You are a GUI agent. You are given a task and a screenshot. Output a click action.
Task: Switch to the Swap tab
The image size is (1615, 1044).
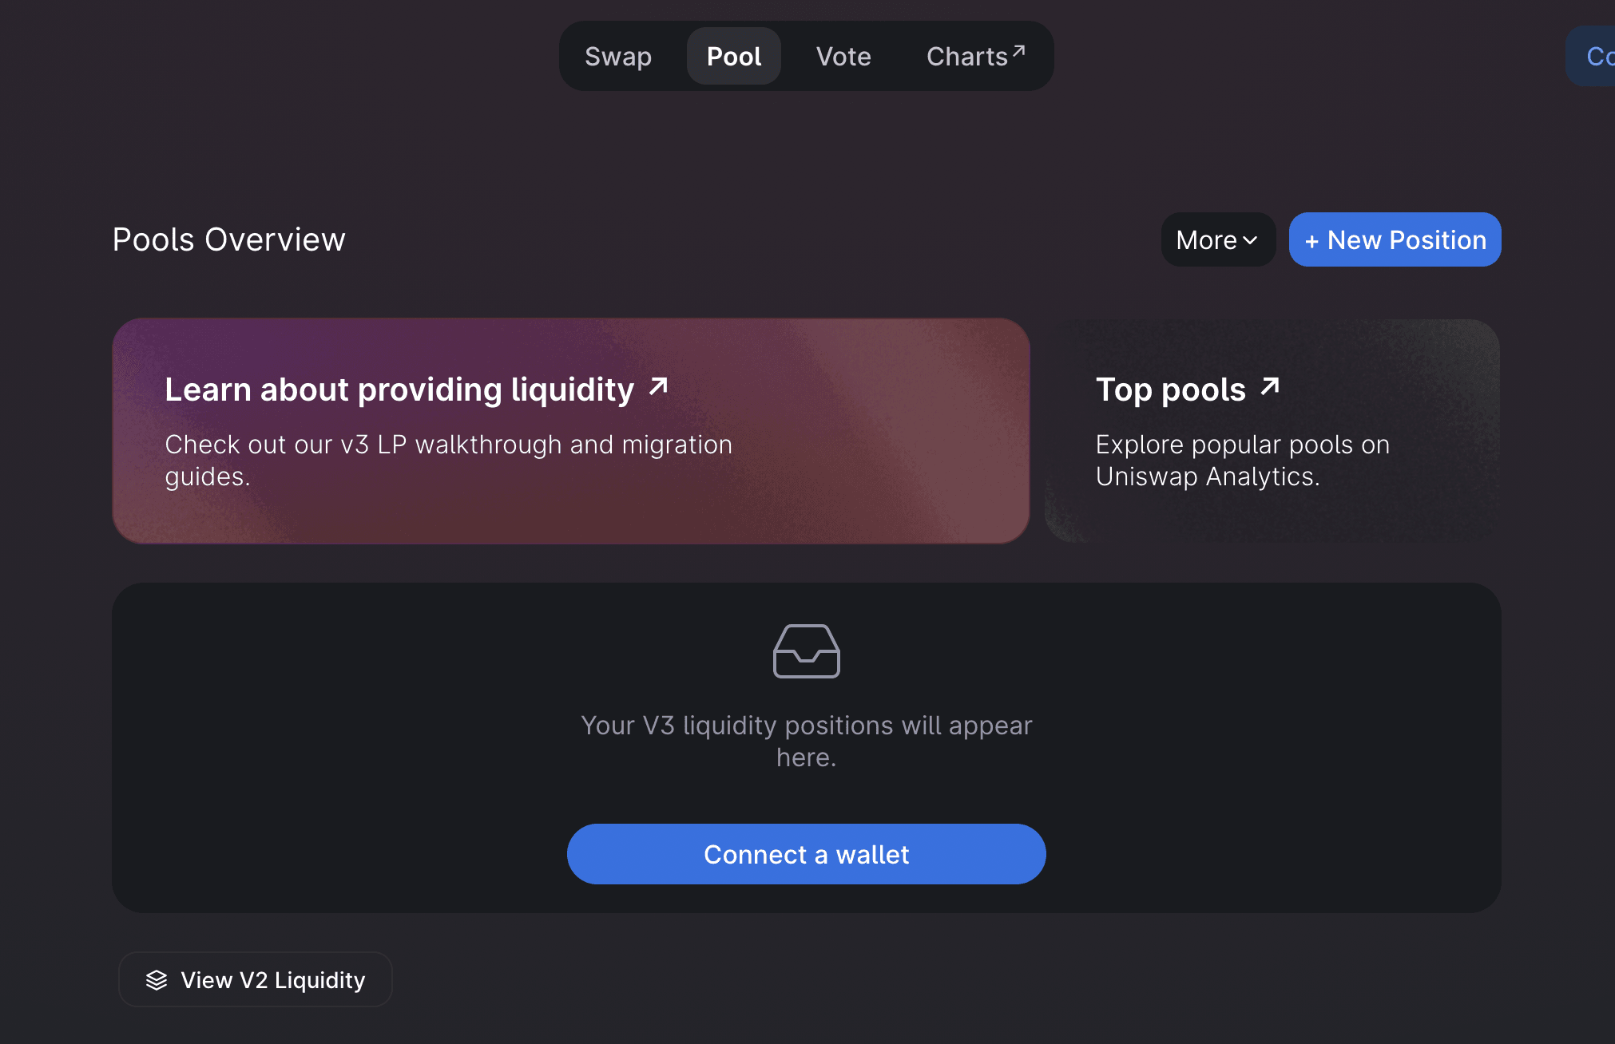618,56
